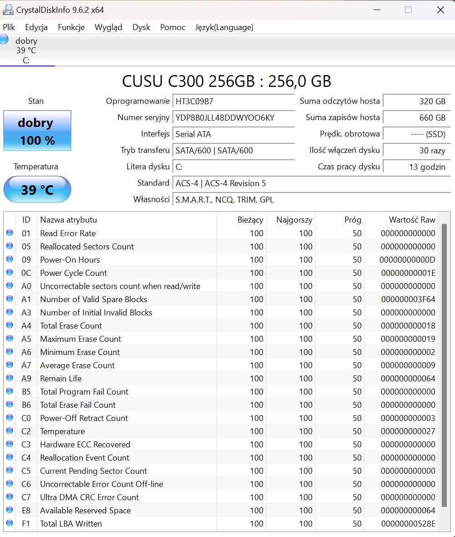Click the ID column header
The width and height of the screenshot is (455, 537).
click(x=26, y=220)
